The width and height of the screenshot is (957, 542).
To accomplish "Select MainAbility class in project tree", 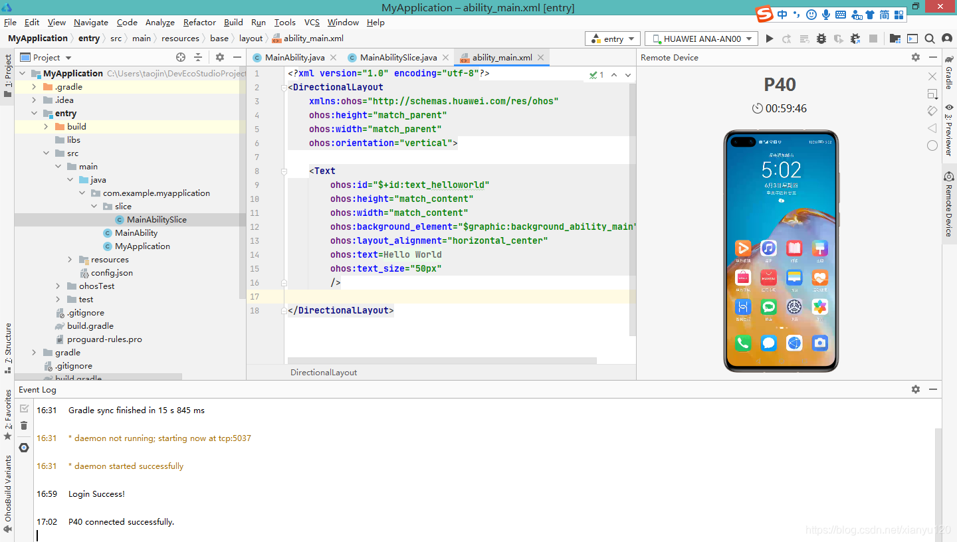I will click(x=136, y=232).
